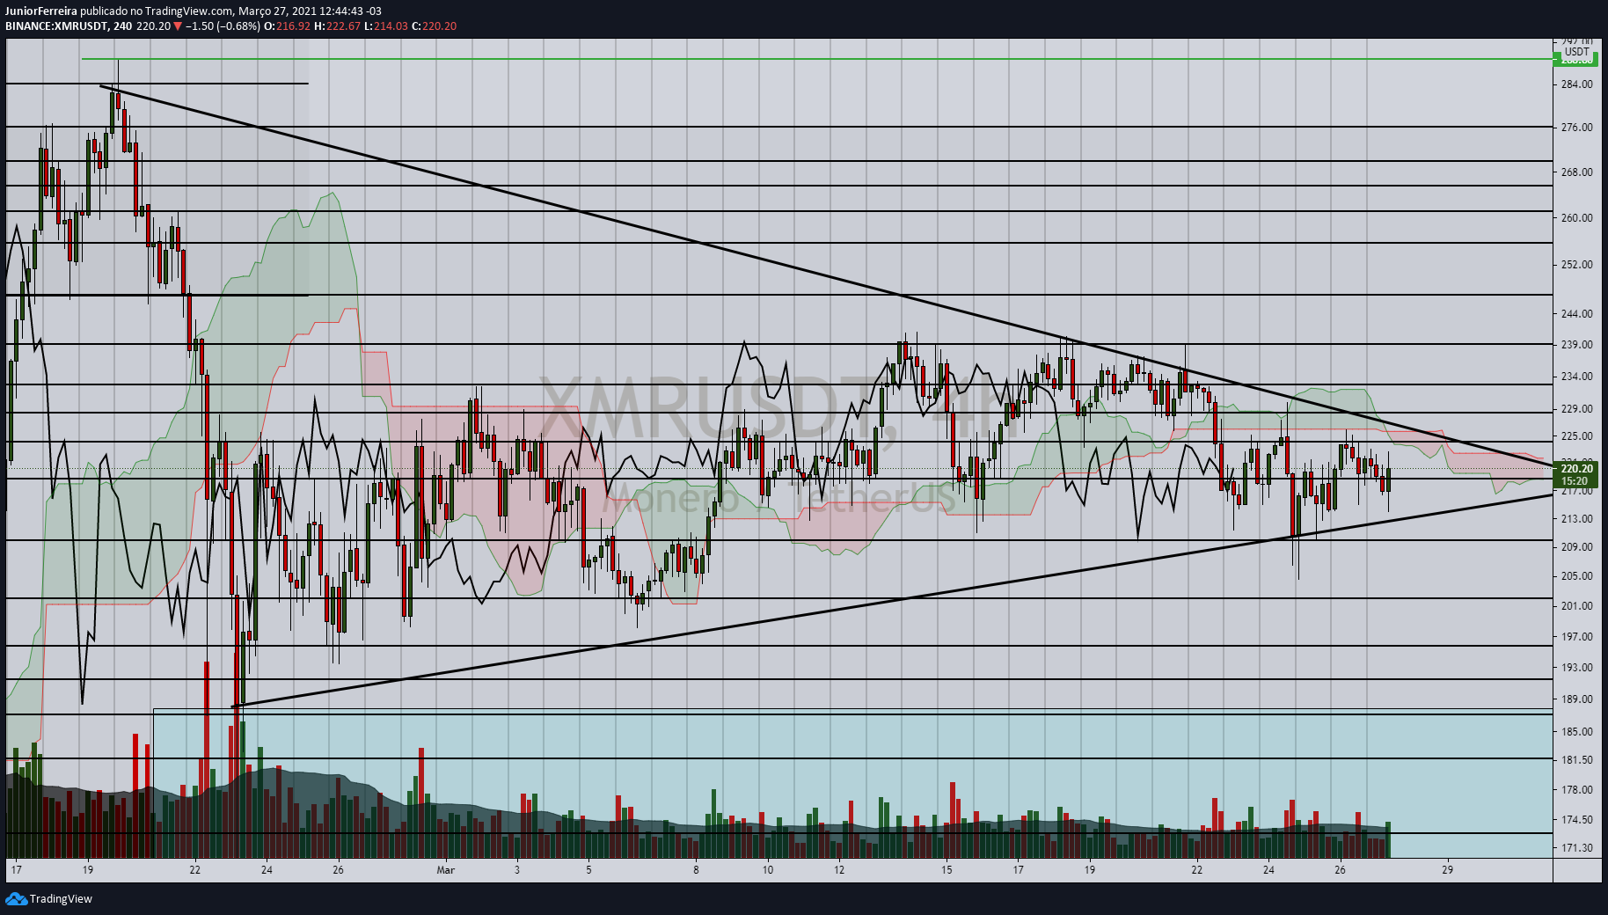Click the JuniorFerreira author name
Screen dimensions: 1608x915
(40, 11)
